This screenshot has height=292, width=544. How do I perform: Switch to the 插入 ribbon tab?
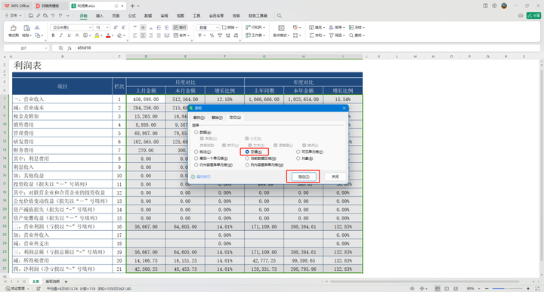(100, 16)
